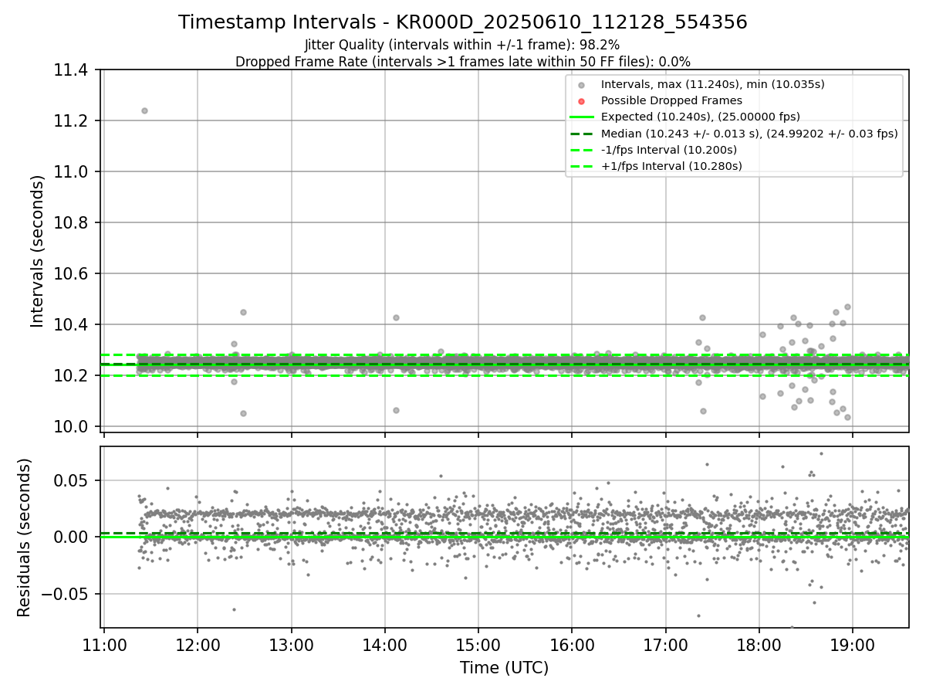The width and height of the screenshot is (926, 695).
Task: Click the Expected (10.240s) legend entry
Action: 700,117
